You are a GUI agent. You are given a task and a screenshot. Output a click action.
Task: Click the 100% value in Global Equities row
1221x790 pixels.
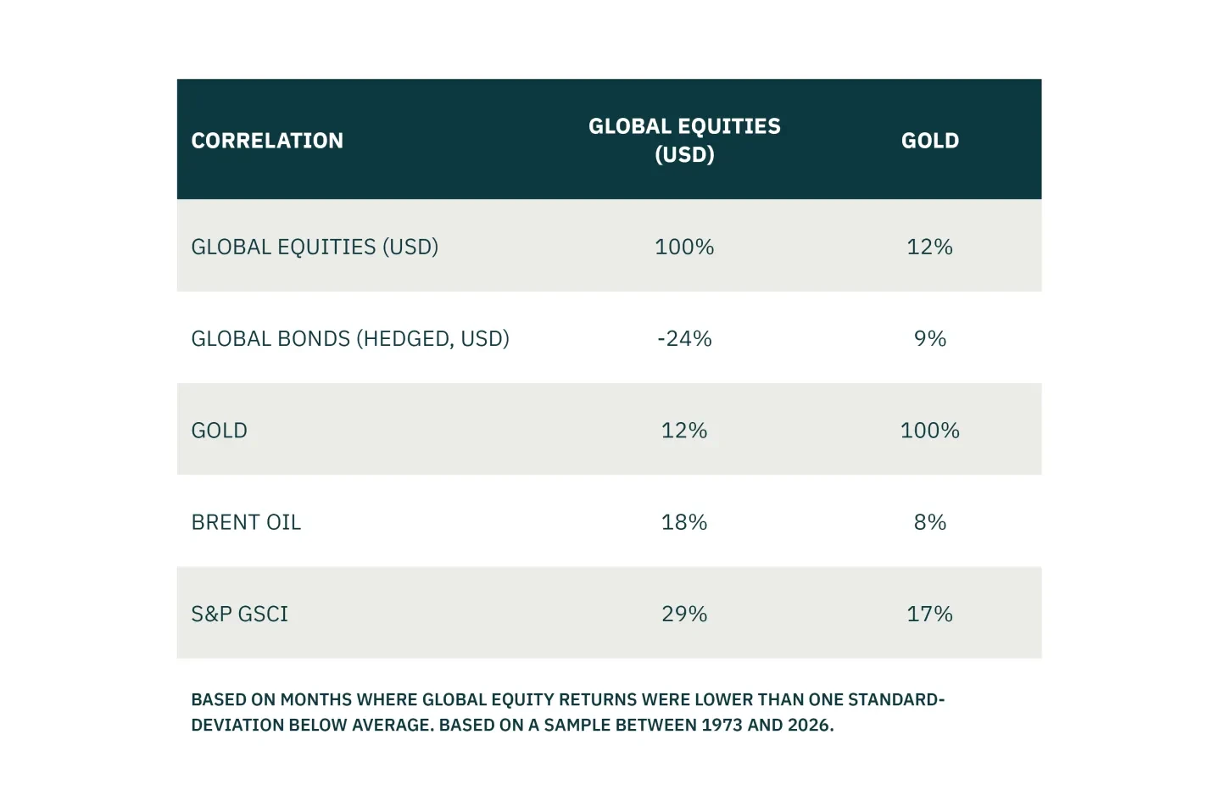point(684,247)
